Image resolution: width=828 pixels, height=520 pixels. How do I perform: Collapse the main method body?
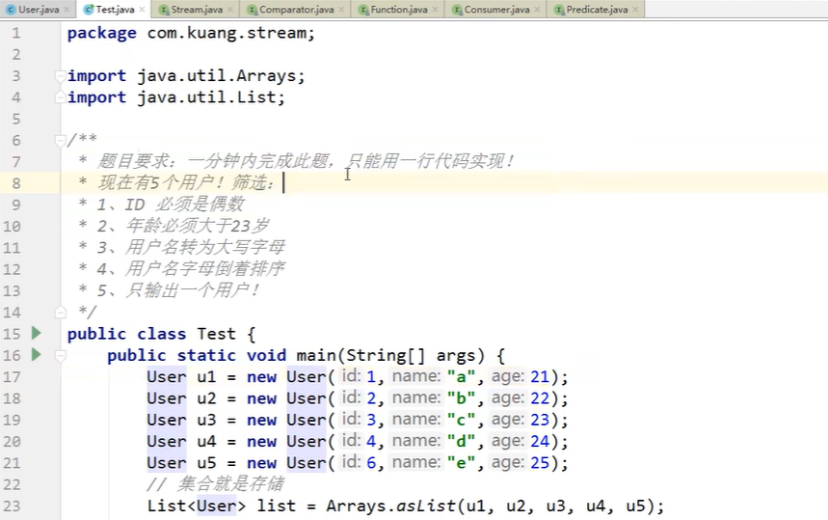[60, 356]
